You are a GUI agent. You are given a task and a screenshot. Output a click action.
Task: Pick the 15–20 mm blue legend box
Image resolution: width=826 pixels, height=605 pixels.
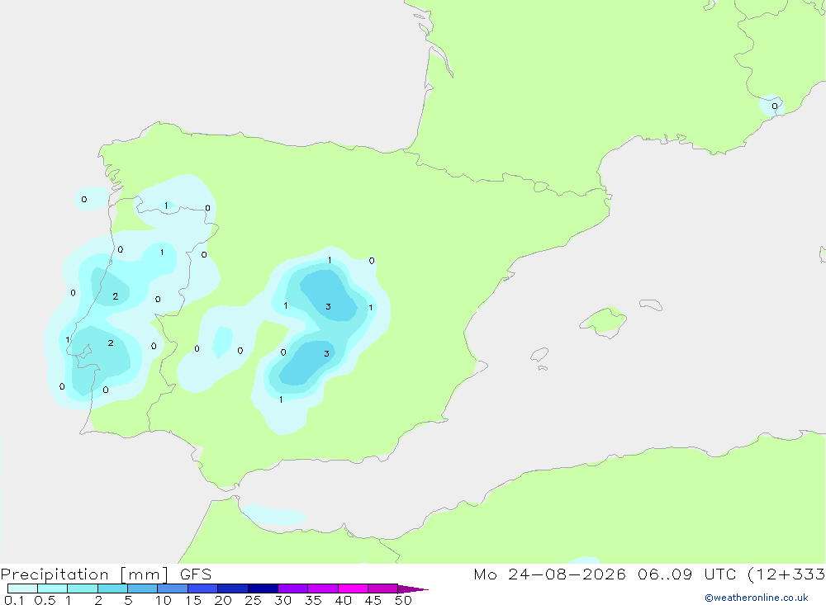pos(203,588)
